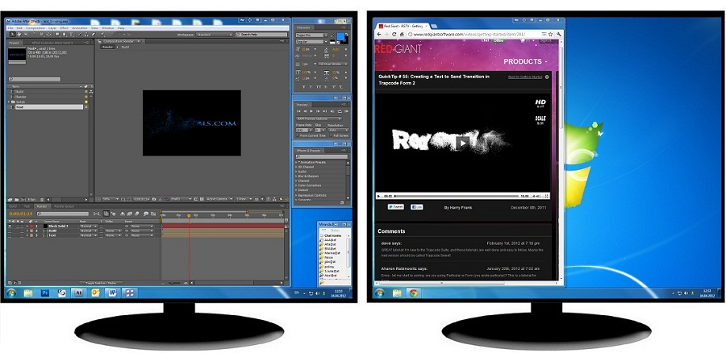The width and height of the screenshot is (726, 353).
Task: Toggle transparency grid in composition viewer
Action: pyautogui.click(x=202, y=199)
